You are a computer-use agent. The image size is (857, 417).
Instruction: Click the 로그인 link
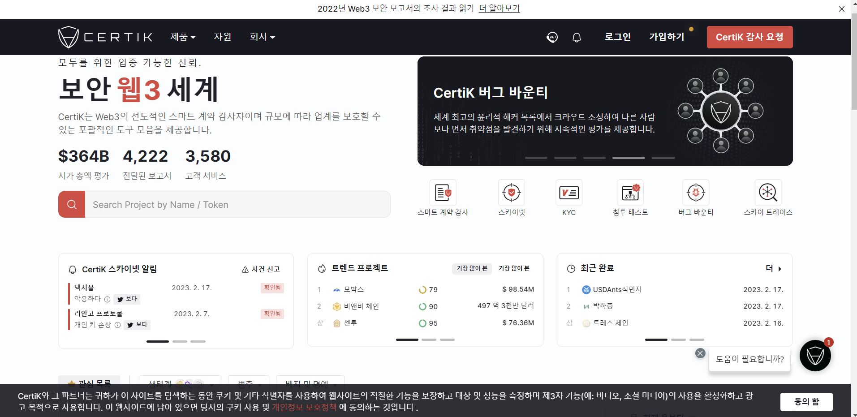tap(618, 37)
